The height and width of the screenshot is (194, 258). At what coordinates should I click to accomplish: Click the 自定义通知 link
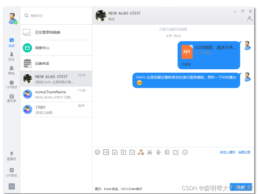(227, 152)
